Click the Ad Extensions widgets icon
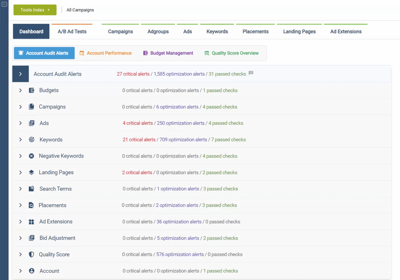This screenshot has height=280, width=400. (x=32, y=222)
